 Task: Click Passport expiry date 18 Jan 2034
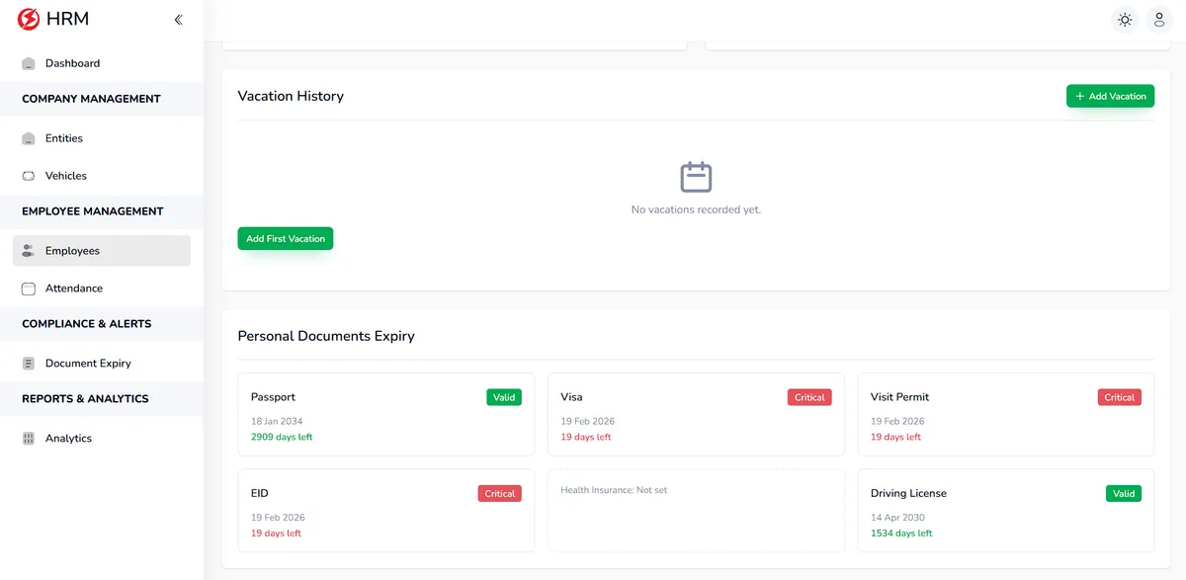pyautogui.click(x=277, y=421)
